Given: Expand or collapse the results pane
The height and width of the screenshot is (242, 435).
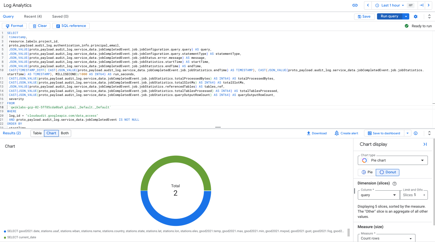Looking at the screenshot, I should [429, 133].
